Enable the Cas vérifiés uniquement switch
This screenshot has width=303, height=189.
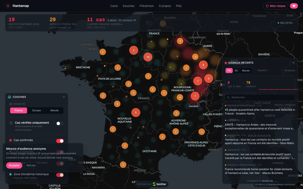click(60, 123)
